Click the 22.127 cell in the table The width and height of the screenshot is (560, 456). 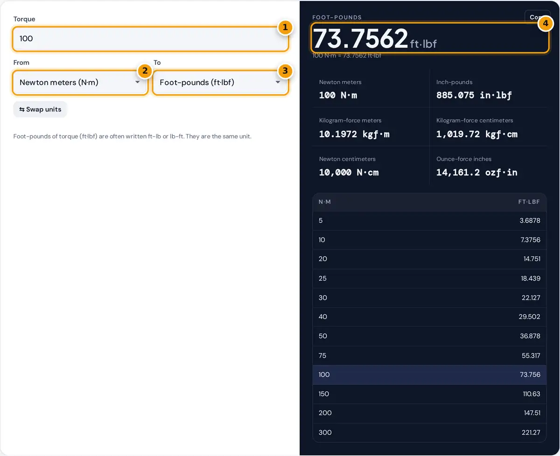tap(531, 297)
